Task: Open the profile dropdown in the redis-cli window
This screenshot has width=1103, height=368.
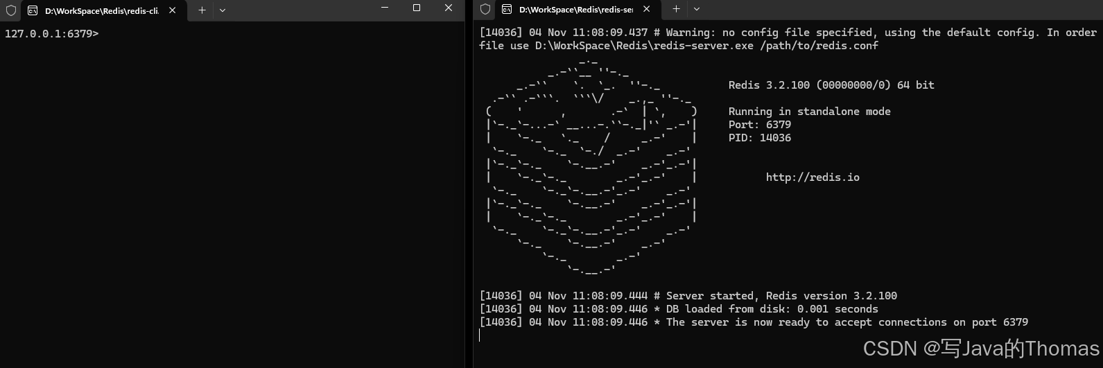Action: tap(223, 10)
